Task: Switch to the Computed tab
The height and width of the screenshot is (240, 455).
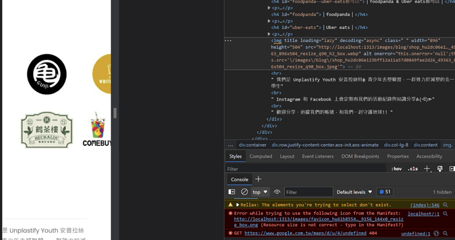Action: [x=260, y=156]
